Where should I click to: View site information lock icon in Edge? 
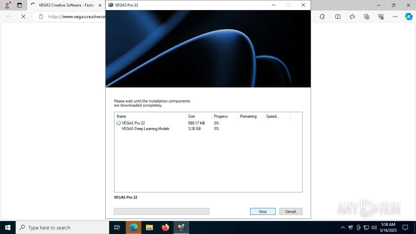point(41,17)
